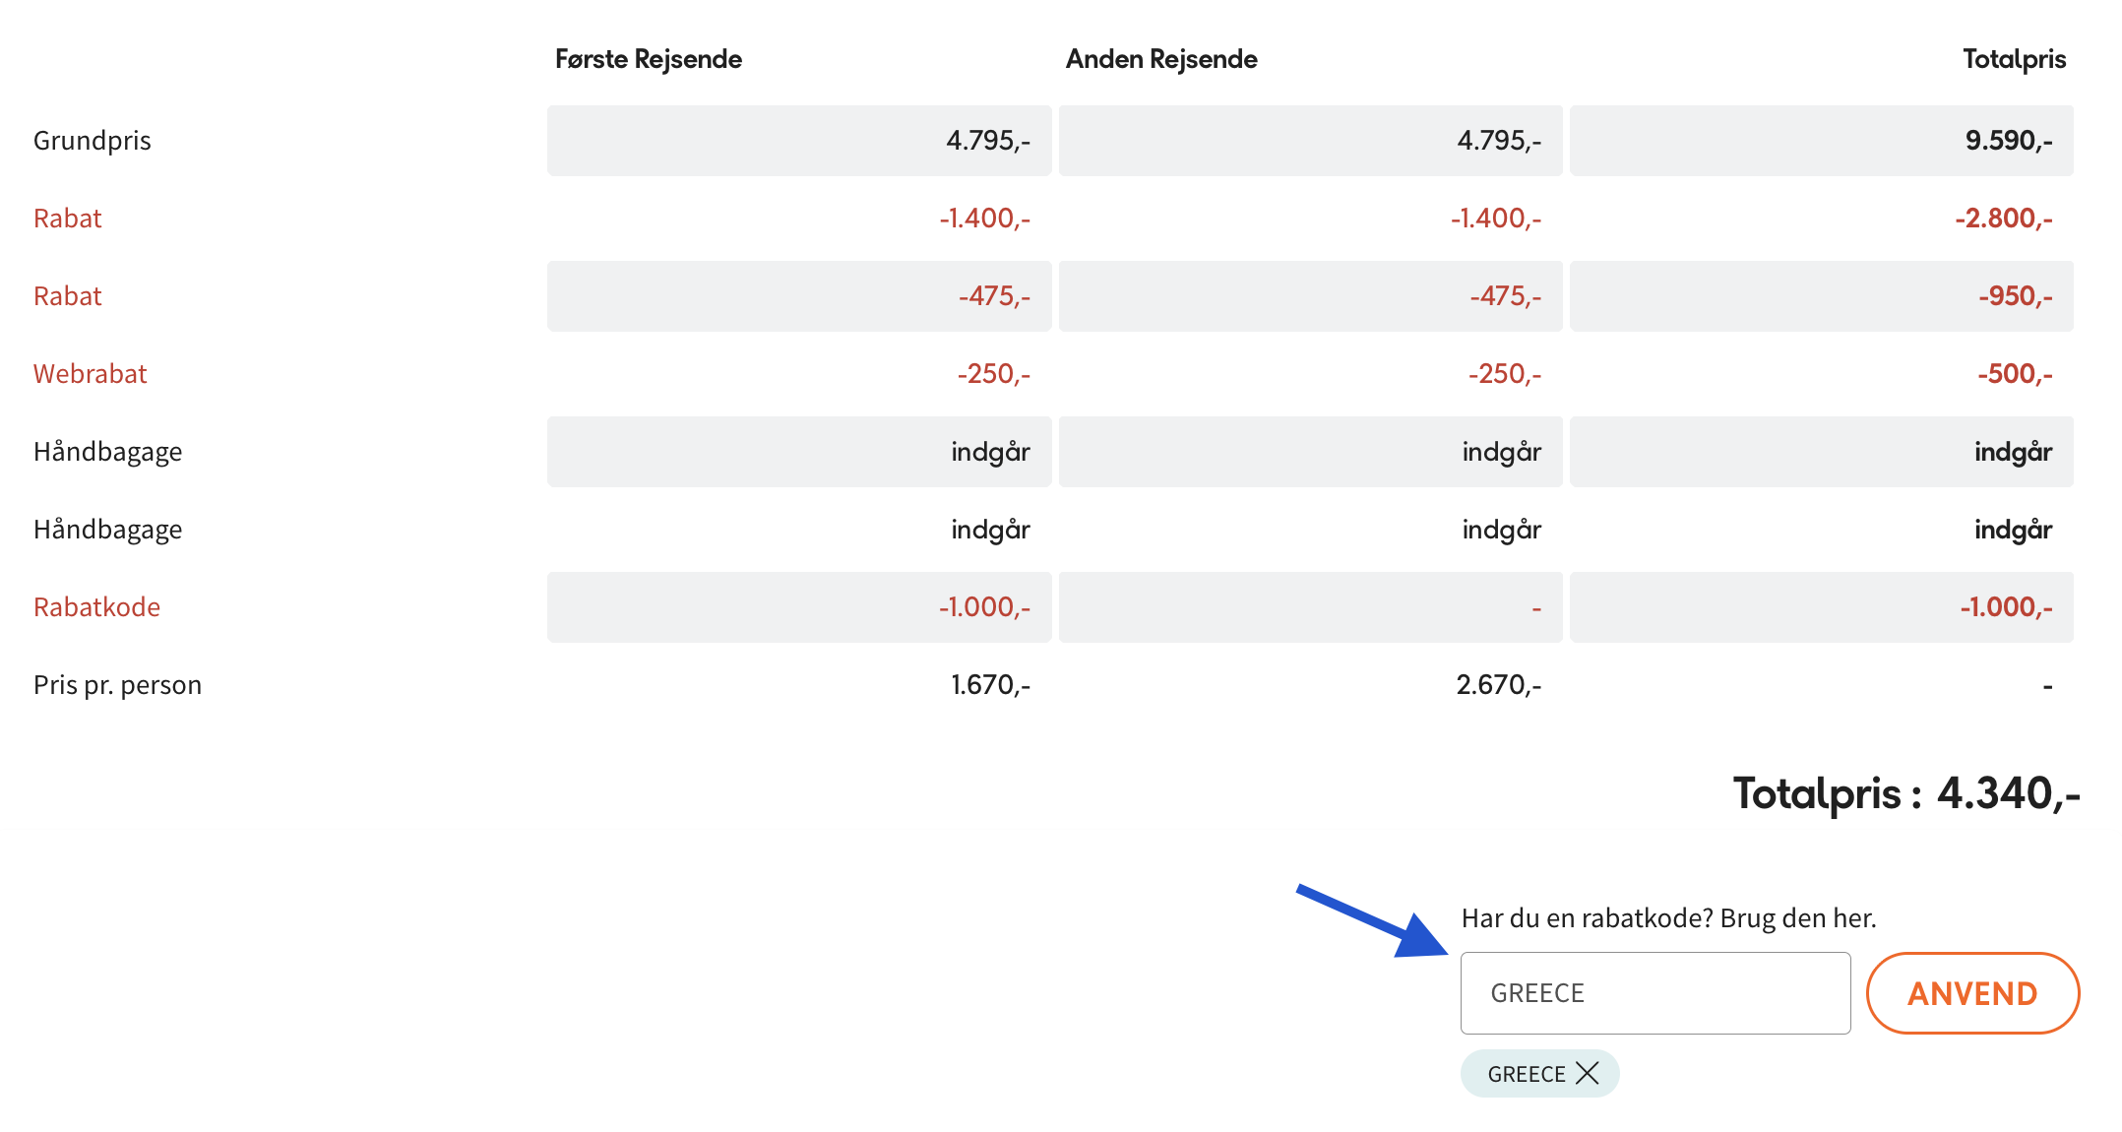The height and width of the screenshot is (1132, 2122).
Task: Click the 1.670,- price per person value
Action: click(x=990, y=685)
